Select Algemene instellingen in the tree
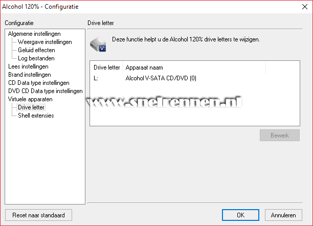The height and width of the screenshot is (226, 313). click(x=34, y=34)
